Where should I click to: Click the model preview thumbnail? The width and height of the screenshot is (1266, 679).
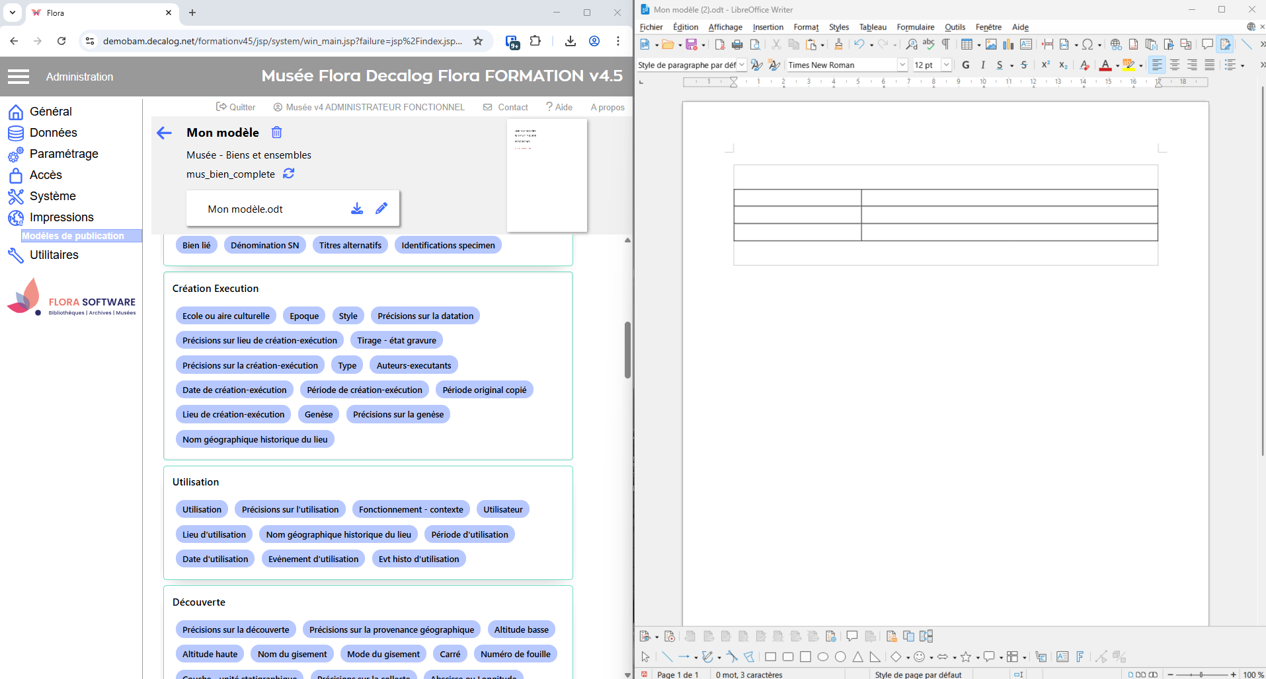click(547, 175)
